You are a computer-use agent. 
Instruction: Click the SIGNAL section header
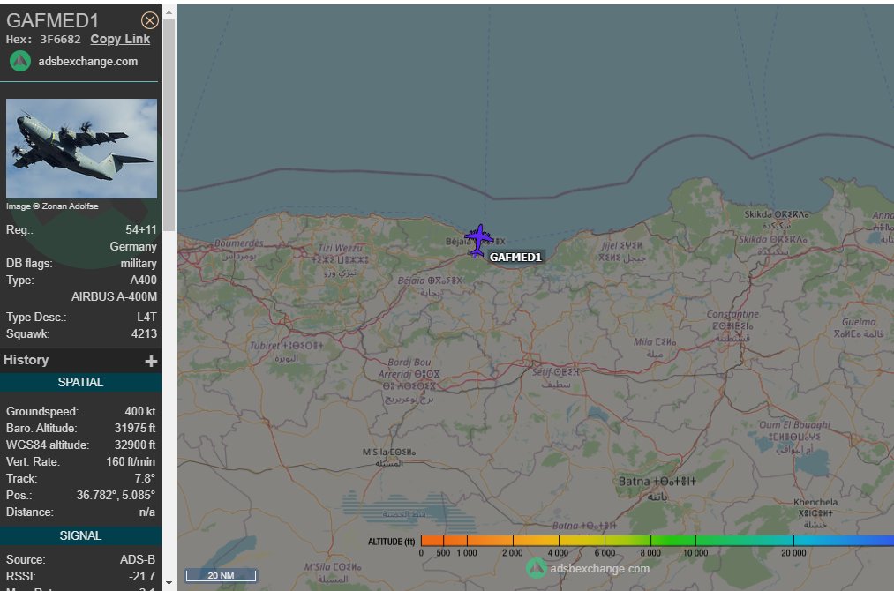(80, 535)
